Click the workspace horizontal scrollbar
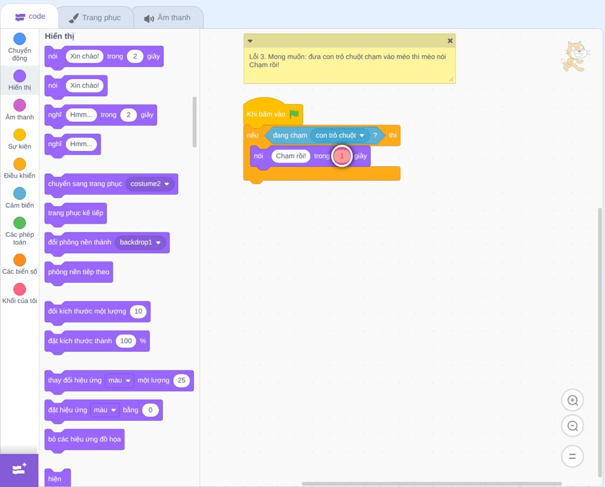The width and height of the screenshot is (605, 487). 431,483
